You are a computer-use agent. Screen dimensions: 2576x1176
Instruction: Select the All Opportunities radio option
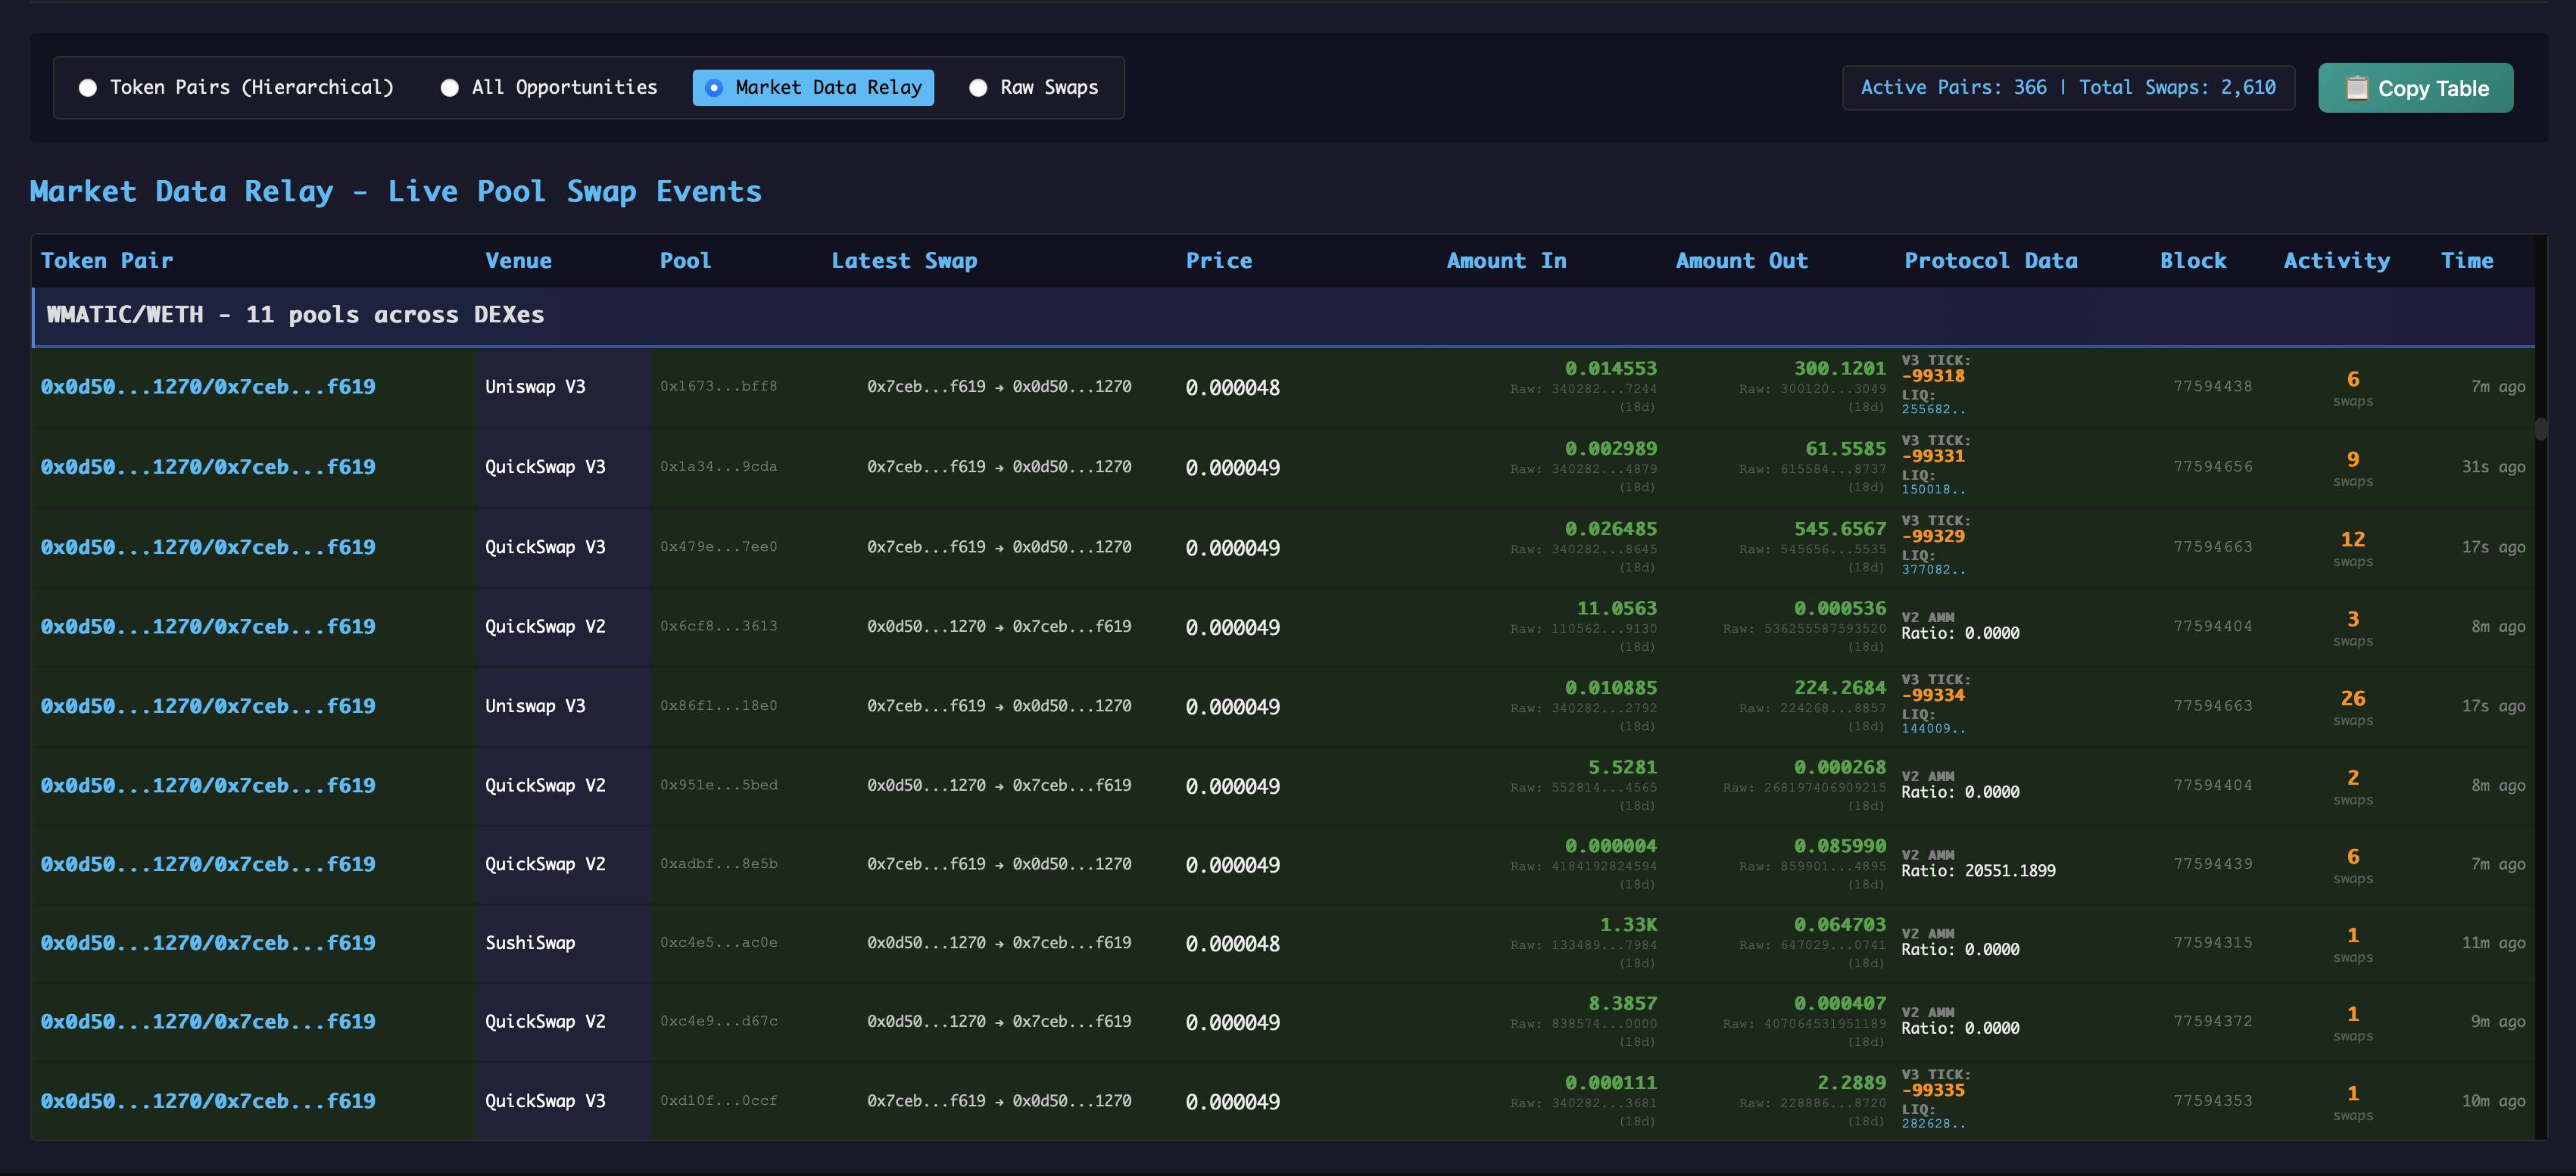450,88
